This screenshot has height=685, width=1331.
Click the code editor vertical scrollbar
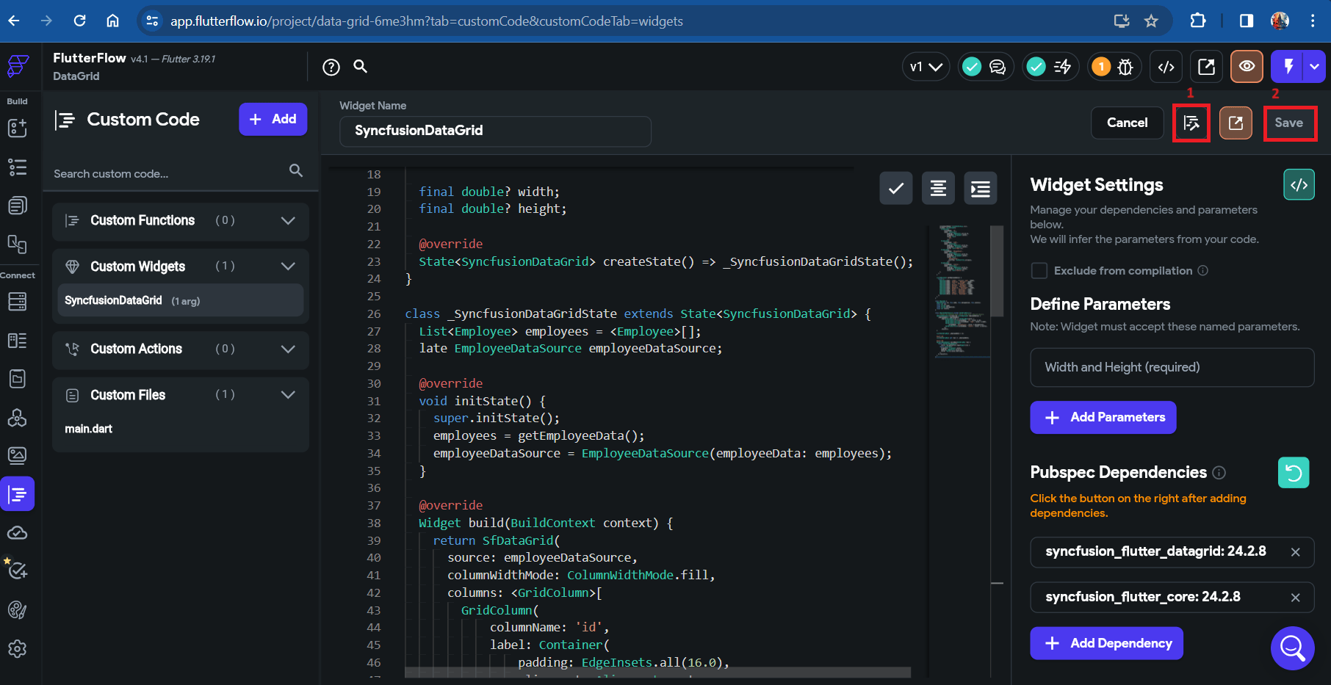tap(997, 272)
